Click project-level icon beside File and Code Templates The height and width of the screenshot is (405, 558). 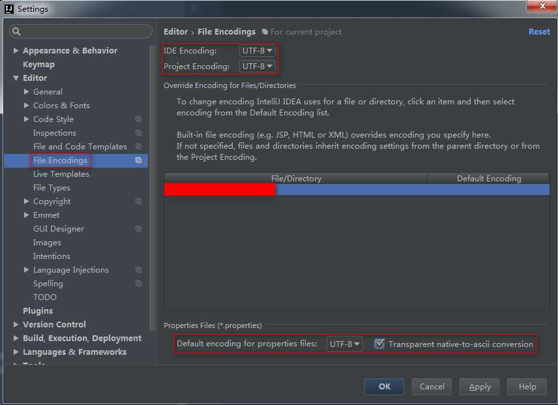click(139, 147)
